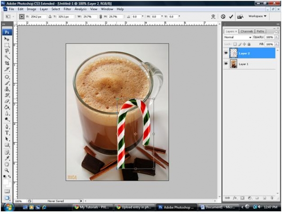Open the File menu
Viewport: 282px width, 214px height.
point(11,9)
